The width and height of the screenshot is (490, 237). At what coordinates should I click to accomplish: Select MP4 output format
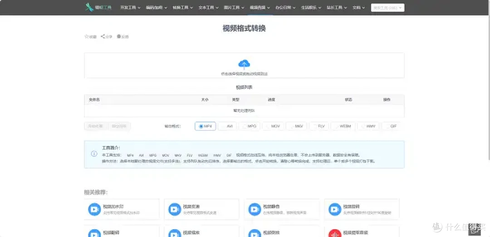pyautogui.click(x=206, y=126)
